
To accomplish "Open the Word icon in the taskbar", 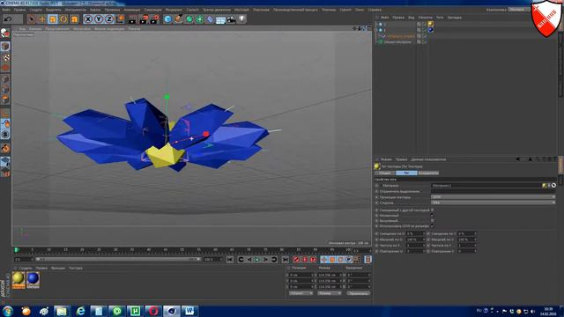I will (x=189, y=311).
